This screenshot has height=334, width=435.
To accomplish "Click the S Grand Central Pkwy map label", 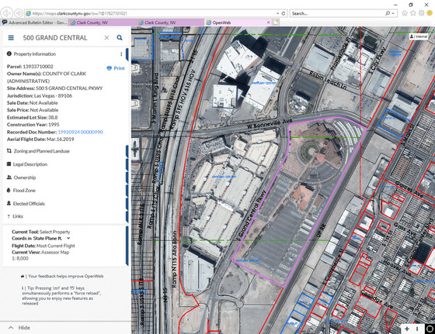I will tap(252, 215).
